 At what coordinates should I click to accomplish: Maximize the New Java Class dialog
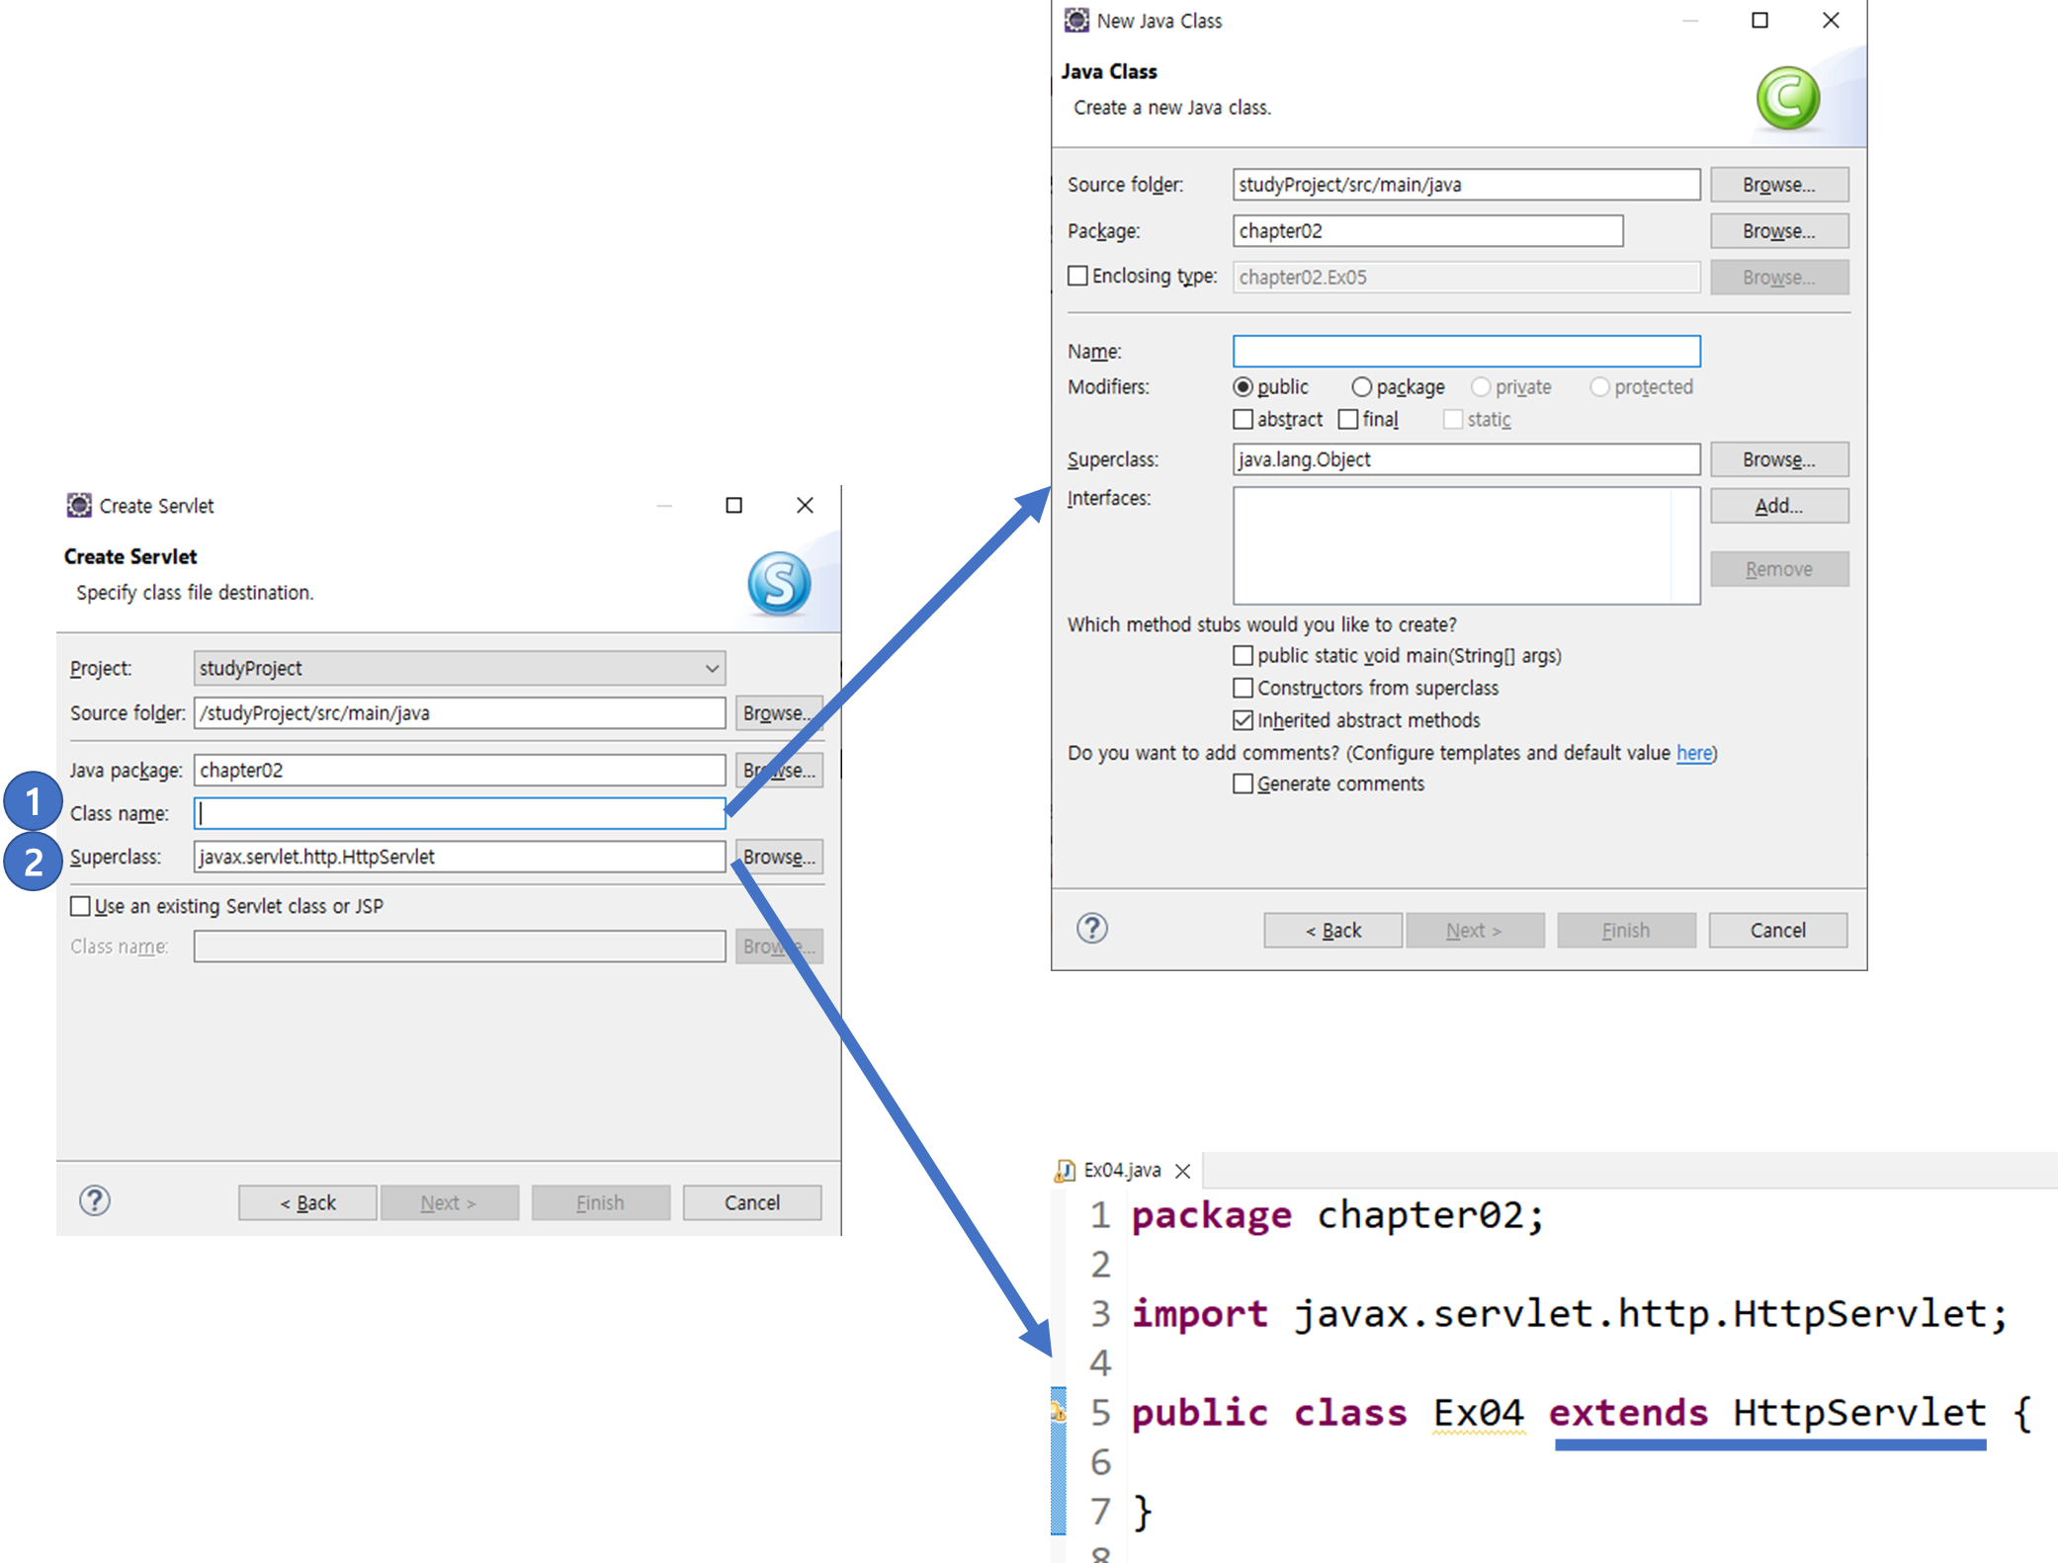coord(1759,21)
